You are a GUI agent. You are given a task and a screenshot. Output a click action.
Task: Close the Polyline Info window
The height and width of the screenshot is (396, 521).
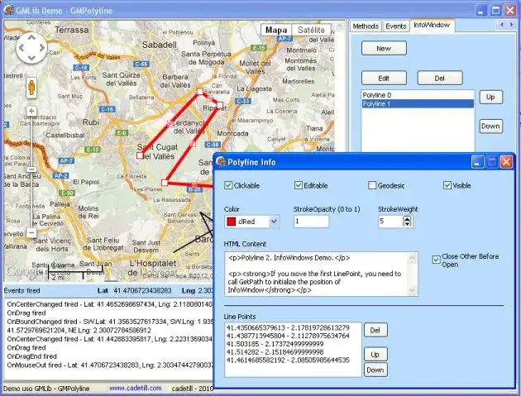pos(506,162)
